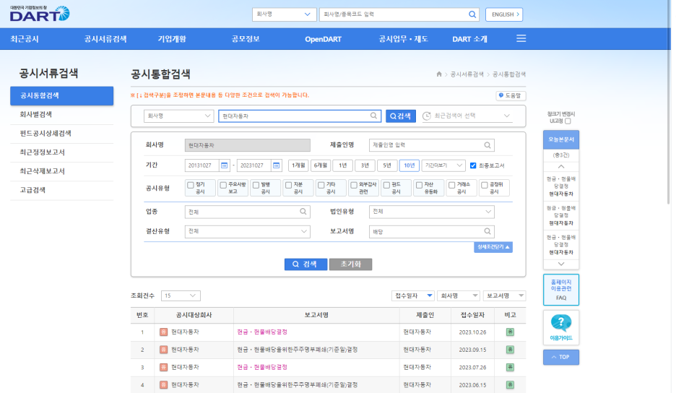Click the green 유 remark icon for 2023.10.26

[x=510, y=332]
